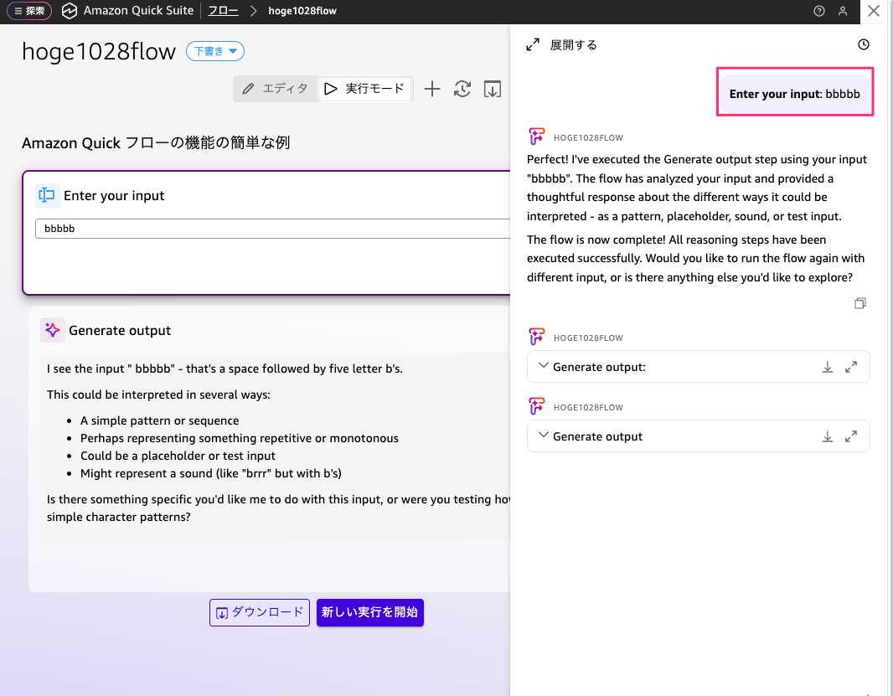Switch to 実行モード
Screen dimensions: 893x696
tap(365, 89)
